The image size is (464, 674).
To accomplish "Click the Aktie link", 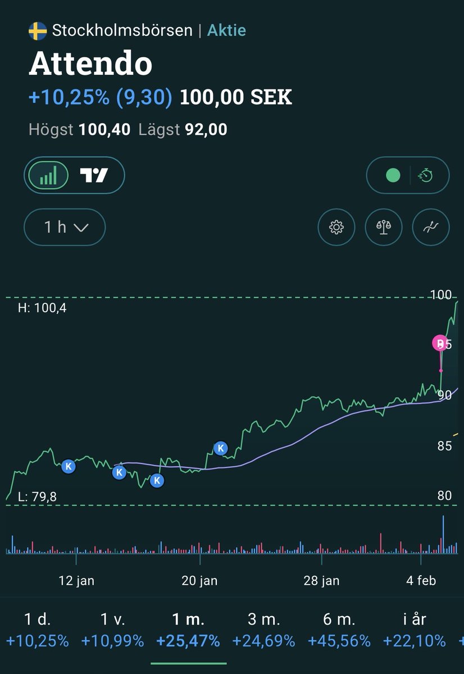I will [226, 30].
